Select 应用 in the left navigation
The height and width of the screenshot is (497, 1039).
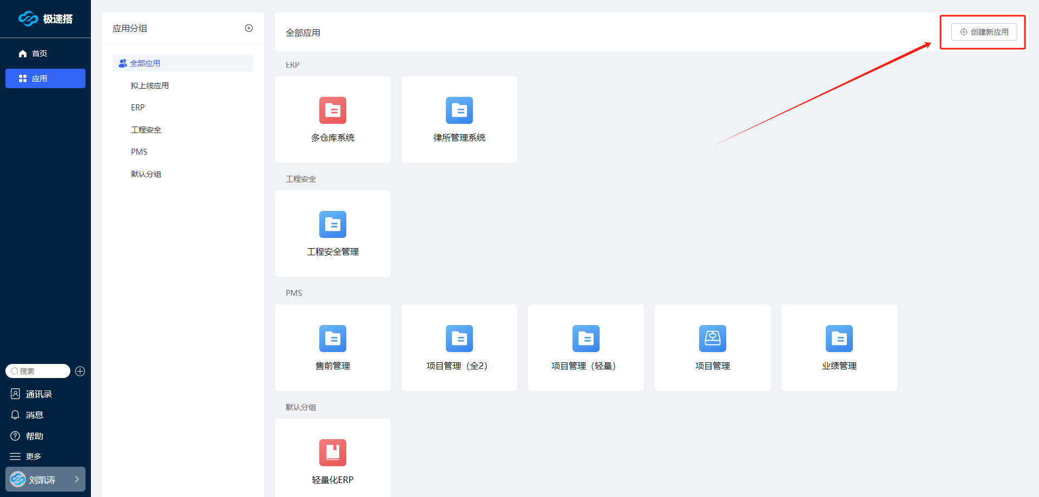45,78
